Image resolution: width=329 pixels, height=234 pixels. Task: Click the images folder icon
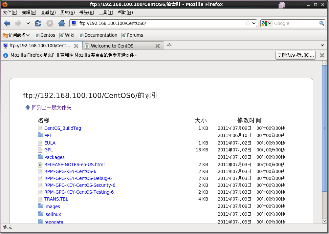[x=40, y=206]
